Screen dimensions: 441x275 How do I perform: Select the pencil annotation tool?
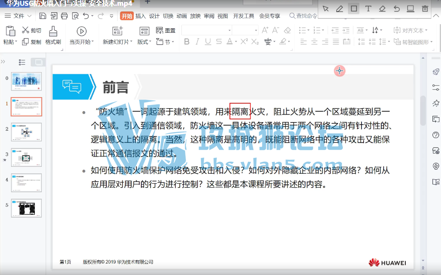339,9
